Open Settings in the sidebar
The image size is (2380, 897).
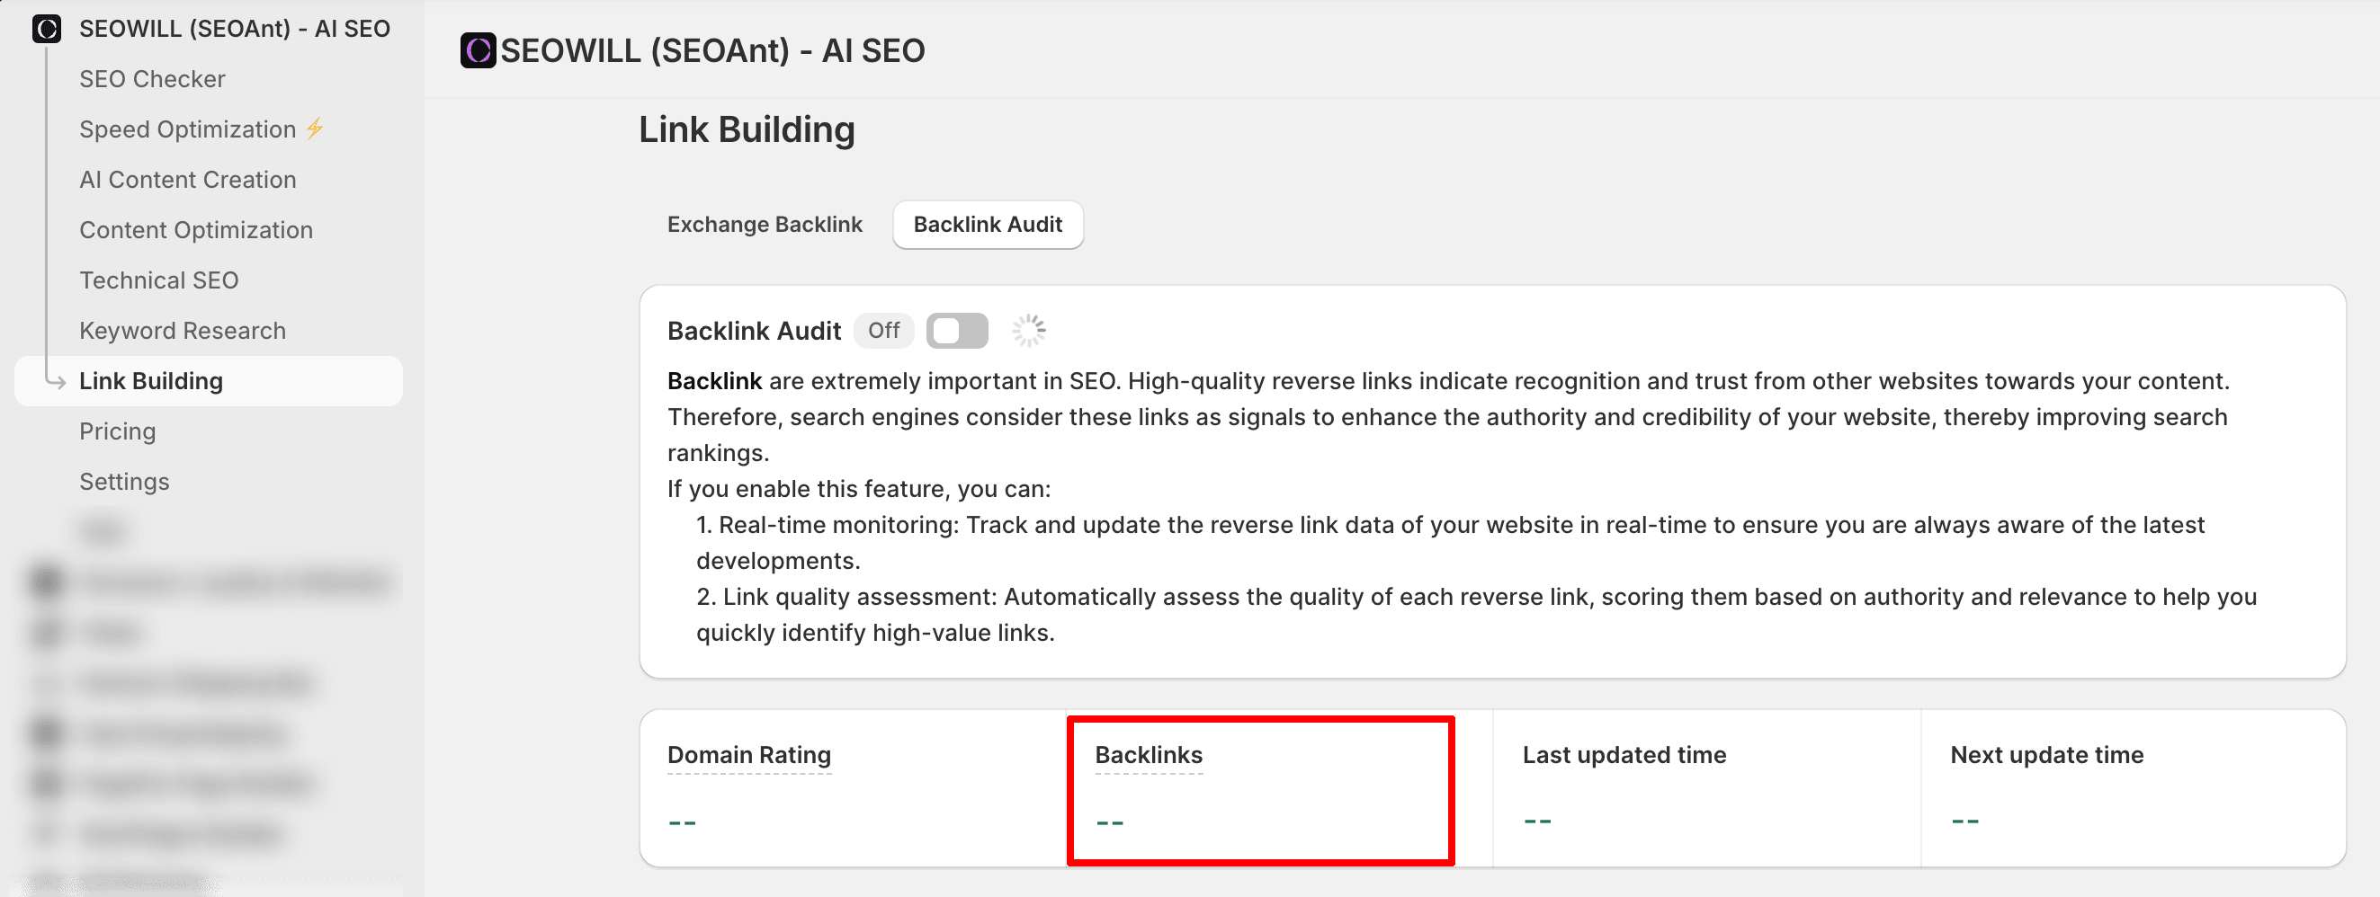click(124, 482)
